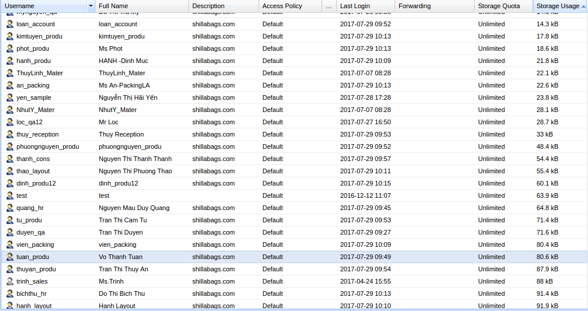Click storage usage value '91.4 kB'
588x311 pixels.
click(547, 293)
